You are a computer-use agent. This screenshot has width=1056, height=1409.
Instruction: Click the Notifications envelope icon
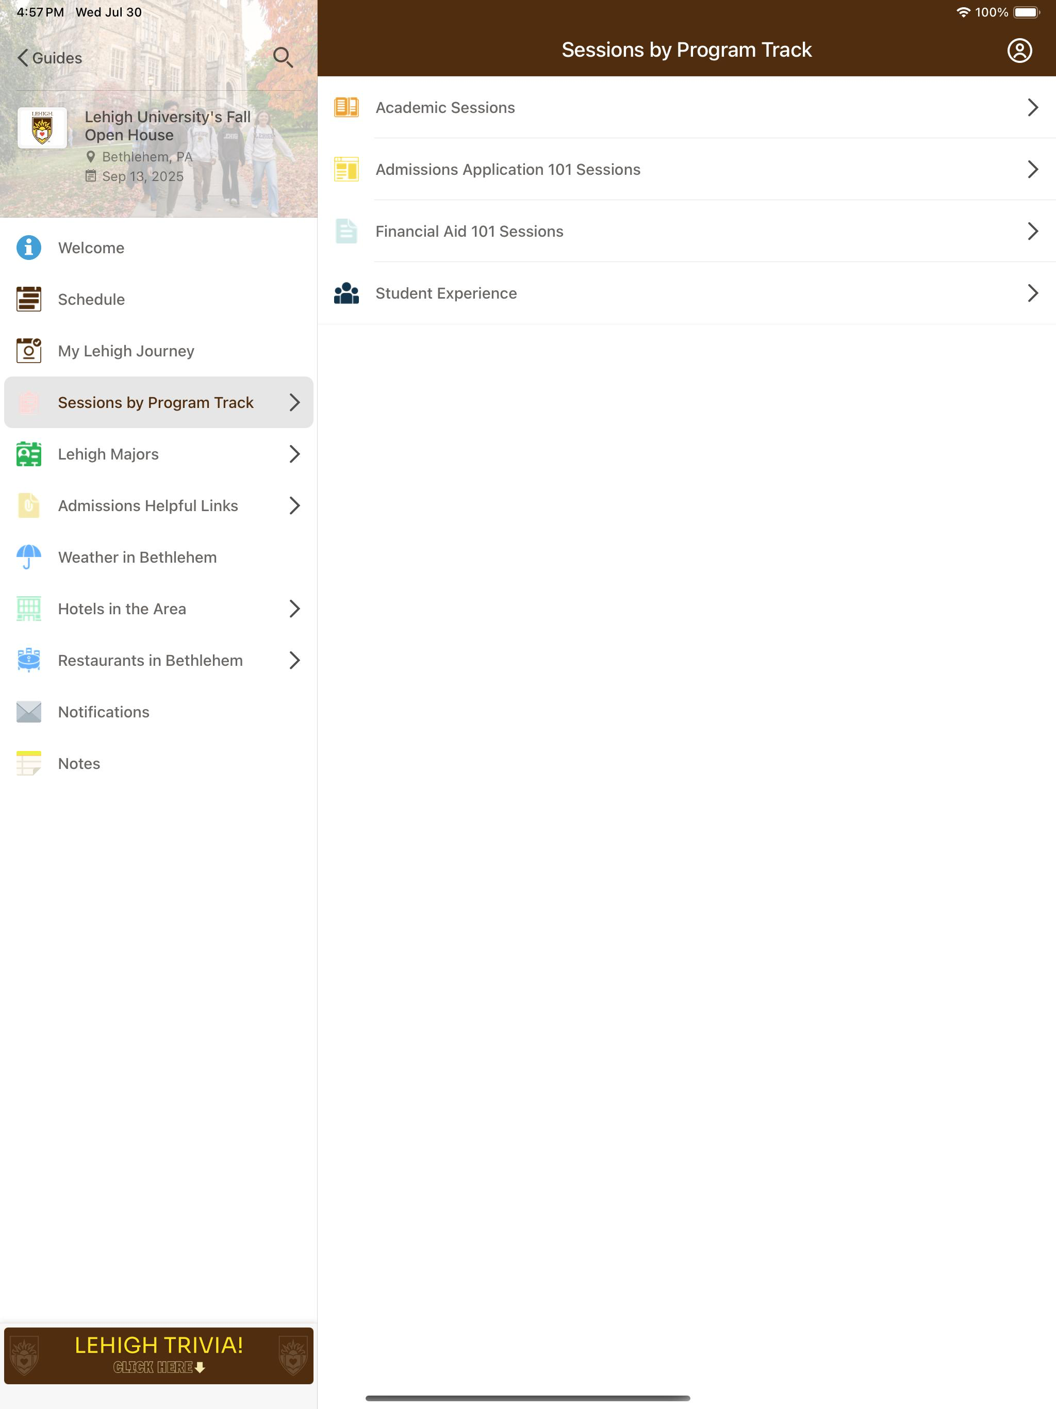point(29,712)
